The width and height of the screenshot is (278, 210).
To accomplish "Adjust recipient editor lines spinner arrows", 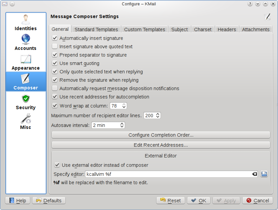I will coord(158,116).
